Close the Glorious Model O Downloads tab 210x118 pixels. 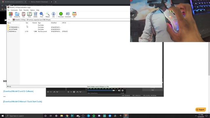click(52, 2)
